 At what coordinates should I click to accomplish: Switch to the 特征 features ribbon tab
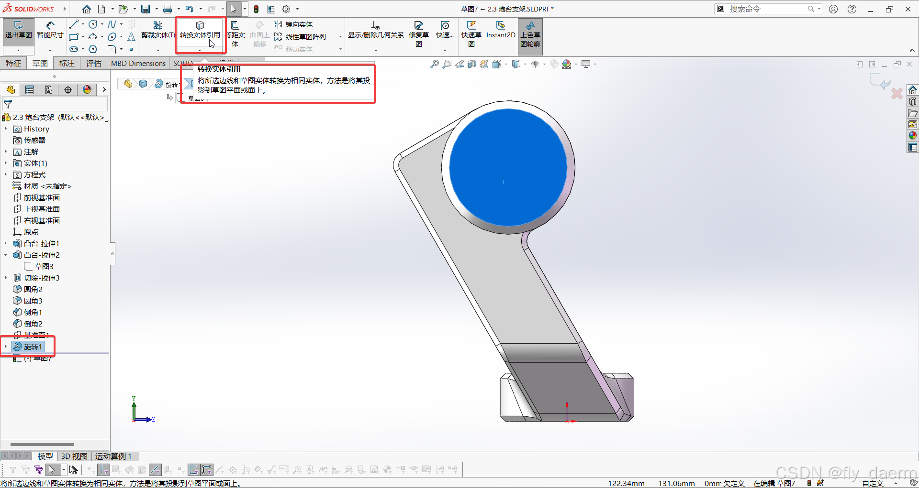pyautogui.click(x=13, y=63)
